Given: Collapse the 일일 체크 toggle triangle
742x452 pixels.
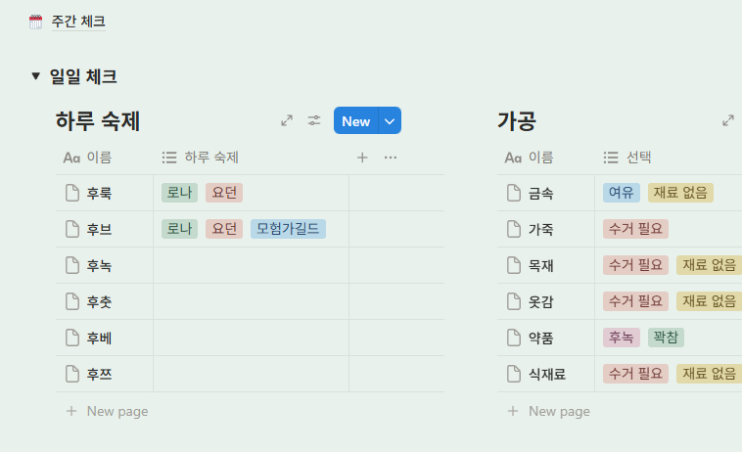Looking at the screenshot, I should [35, 76].
